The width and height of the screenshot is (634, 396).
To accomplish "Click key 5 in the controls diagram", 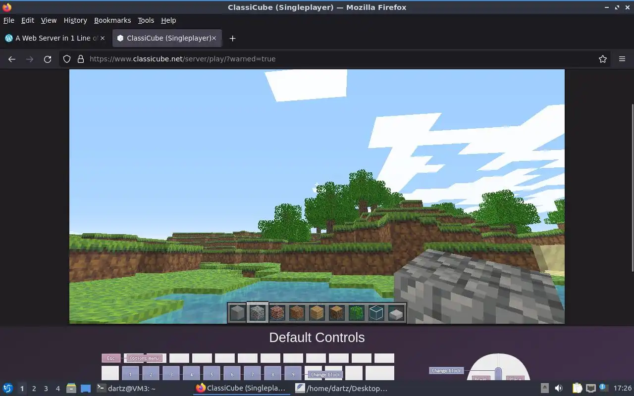I will click(211, 373).
